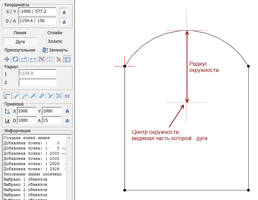The height and width of the screenshot is (200, 258).
Task: Toggle the endpoint snap mode button
Action: coord(7,96)
